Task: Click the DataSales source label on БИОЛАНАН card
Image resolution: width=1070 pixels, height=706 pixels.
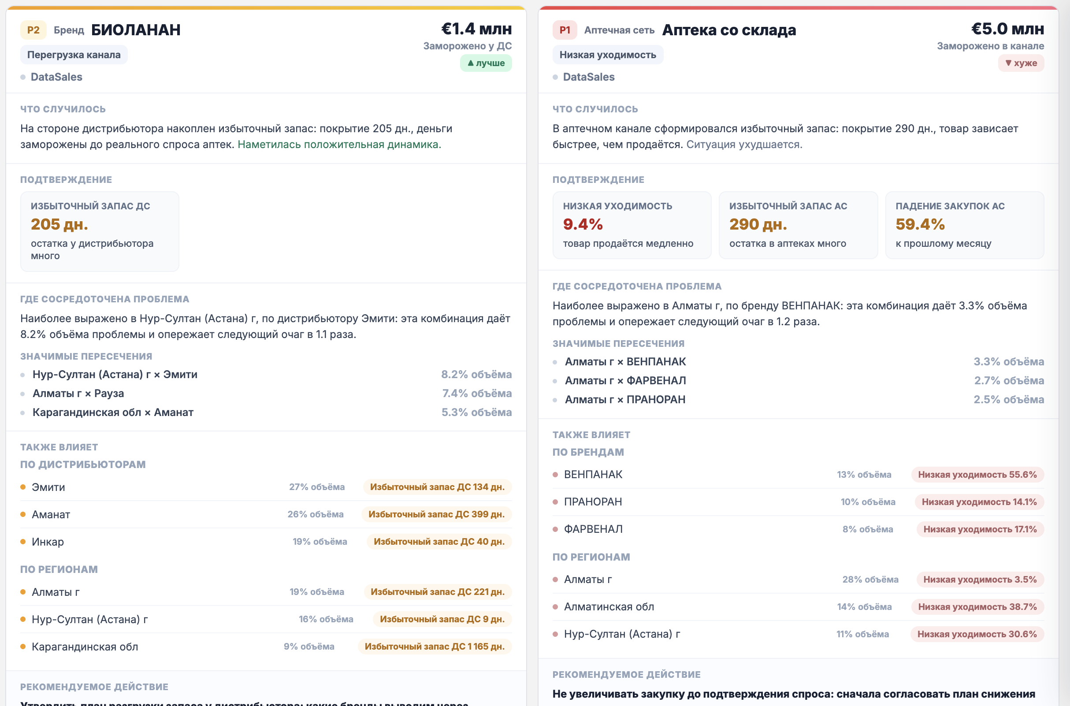Action: [56, 77]
